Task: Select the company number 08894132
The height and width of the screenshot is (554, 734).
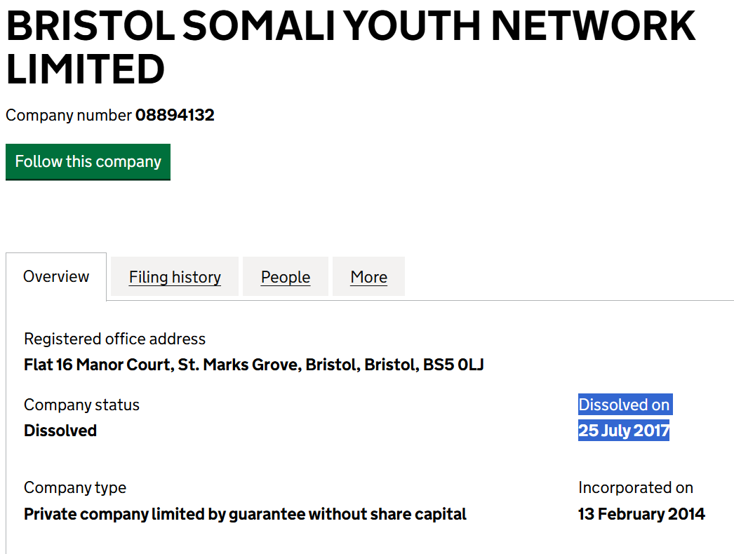Action: 175,115
